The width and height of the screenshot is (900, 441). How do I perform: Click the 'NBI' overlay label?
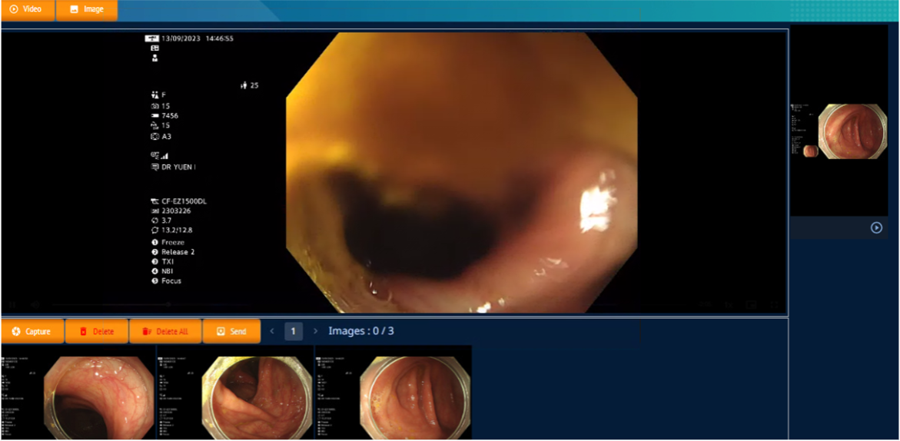(x=168, y=271)
